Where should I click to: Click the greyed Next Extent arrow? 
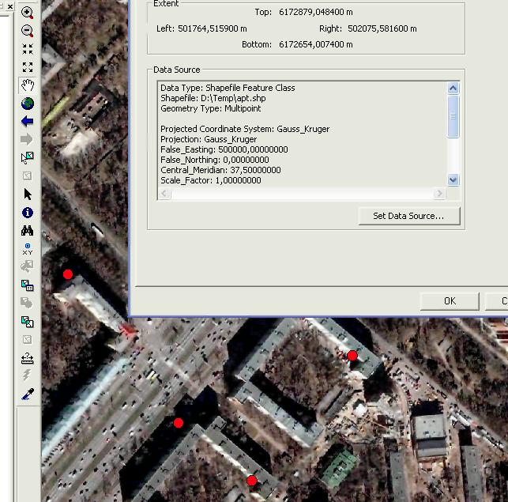[x=27, y=139]
